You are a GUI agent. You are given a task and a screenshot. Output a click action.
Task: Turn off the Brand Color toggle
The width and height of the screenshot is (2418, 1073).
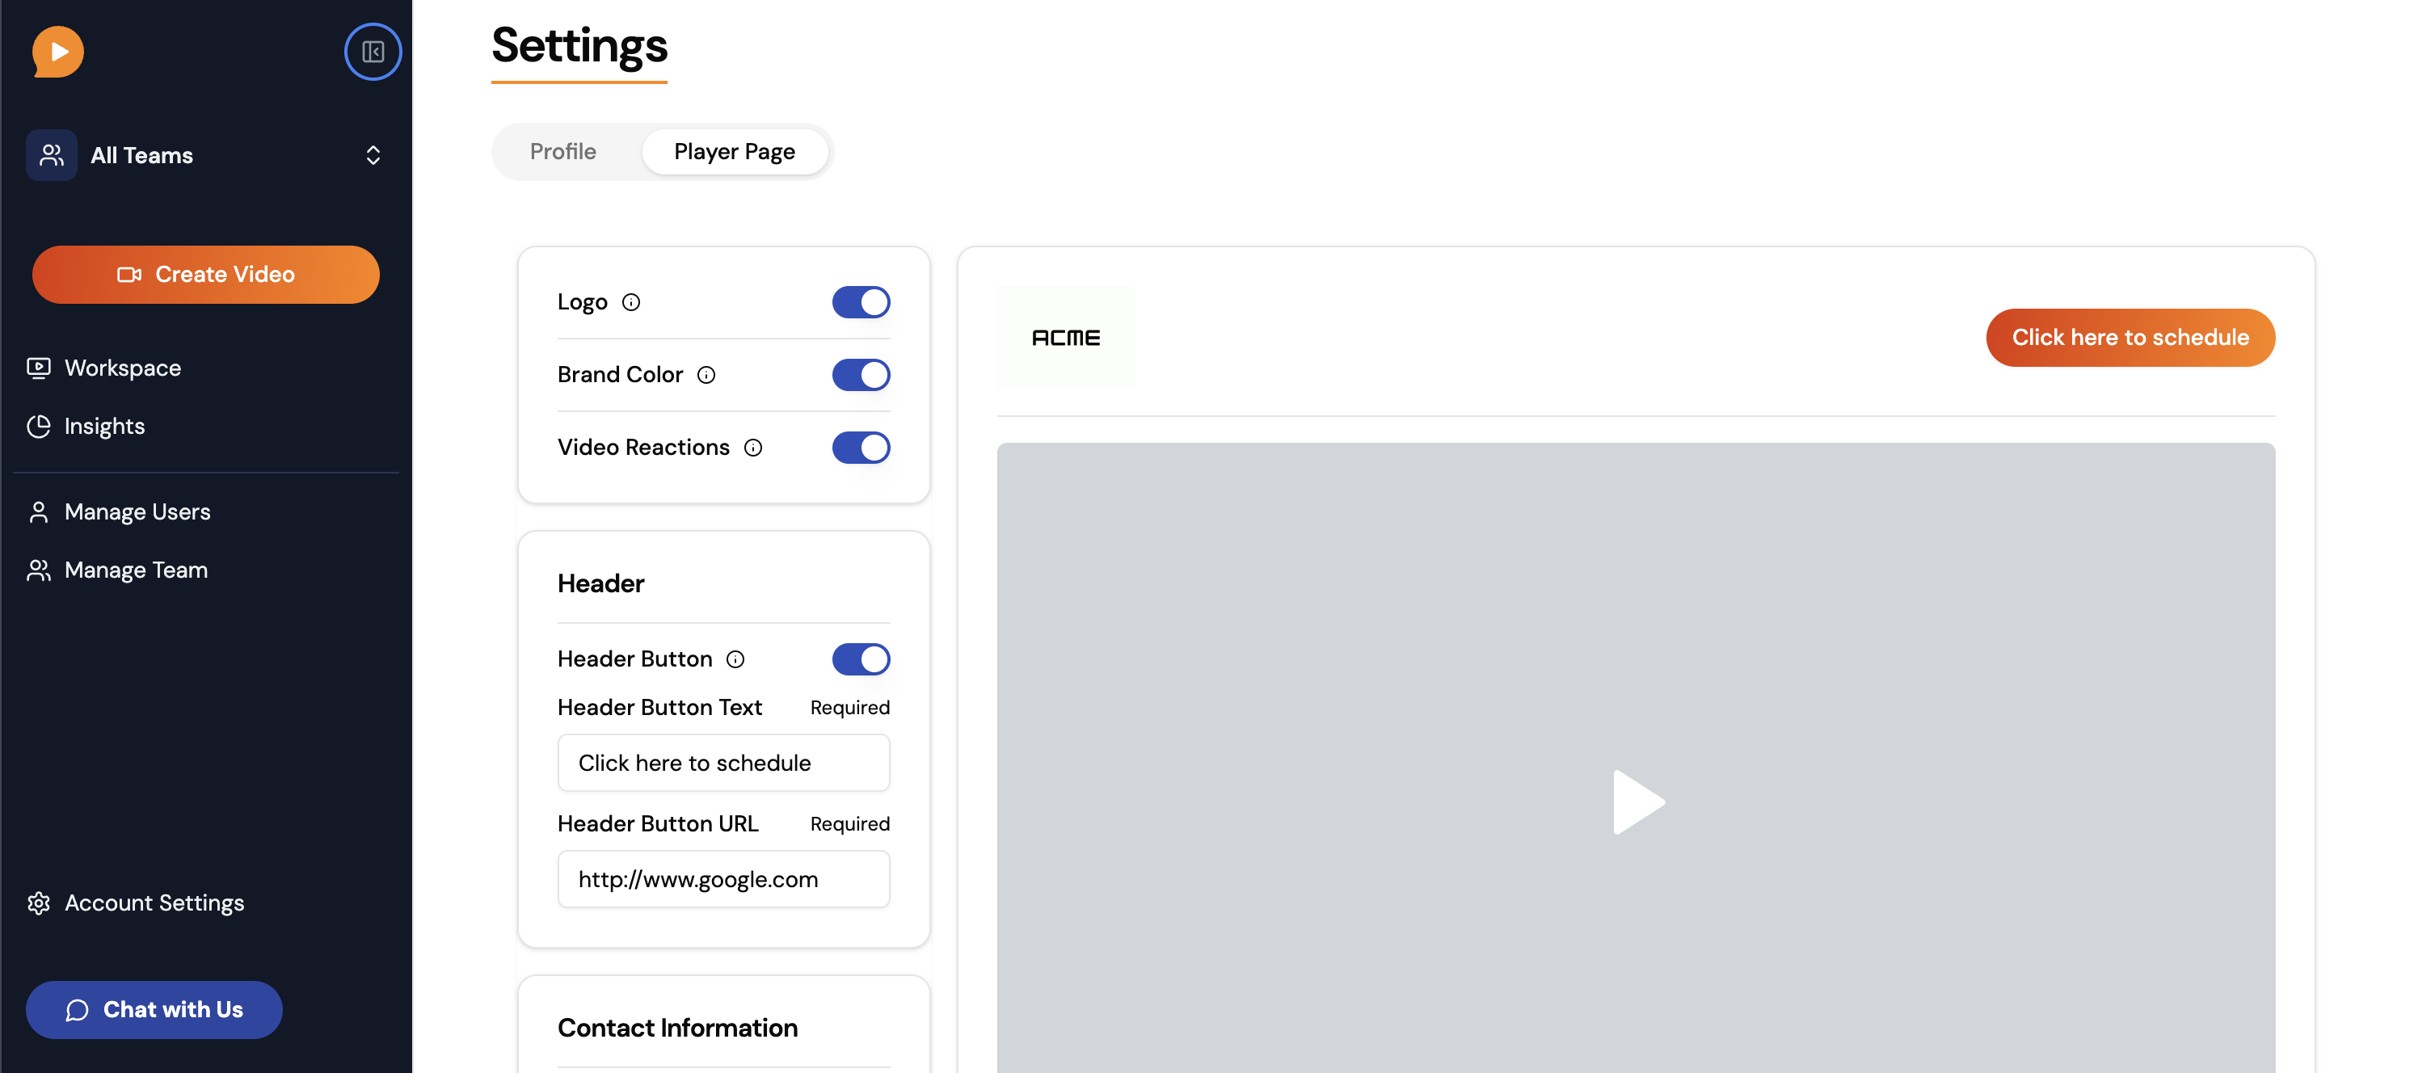pos(860,376)
